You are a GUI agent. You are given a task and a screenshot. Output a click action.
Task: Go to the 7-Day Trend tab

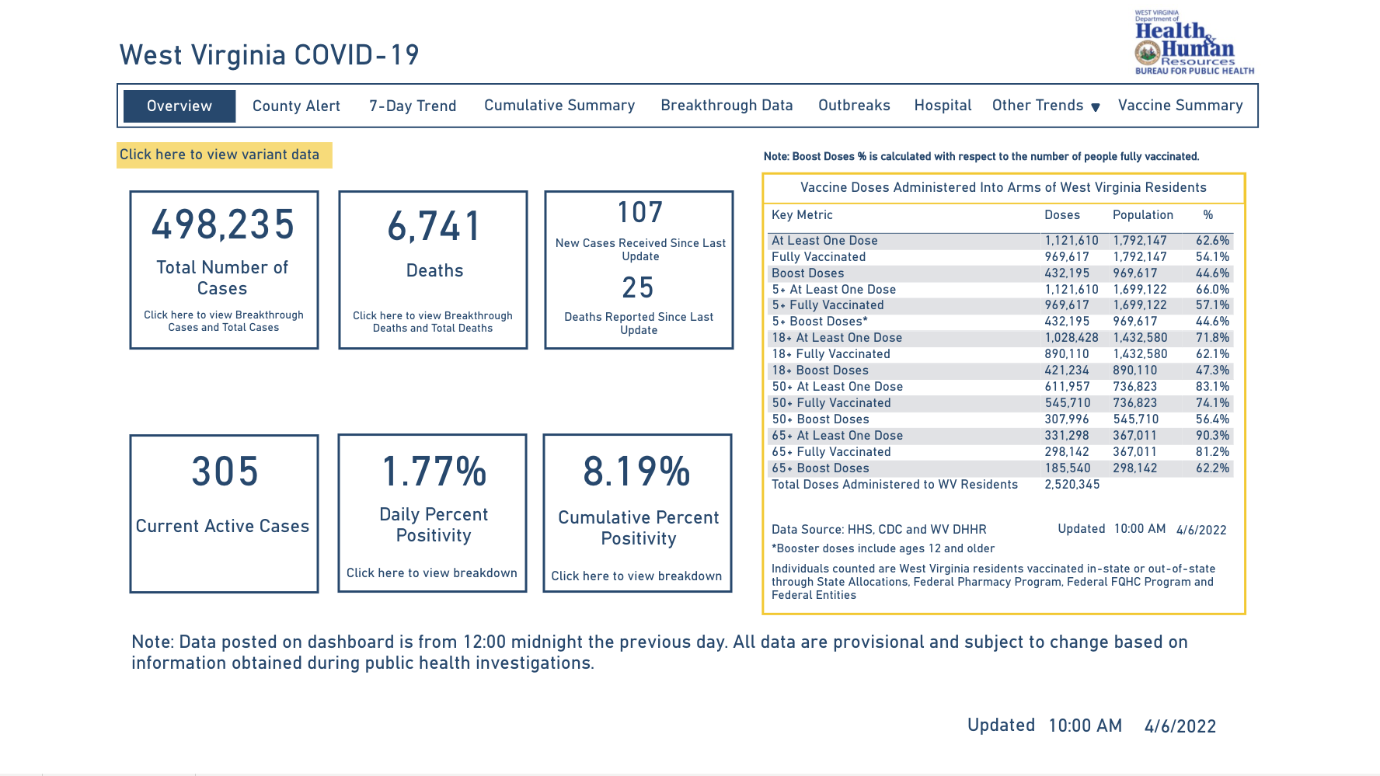[x=413, y=106]
